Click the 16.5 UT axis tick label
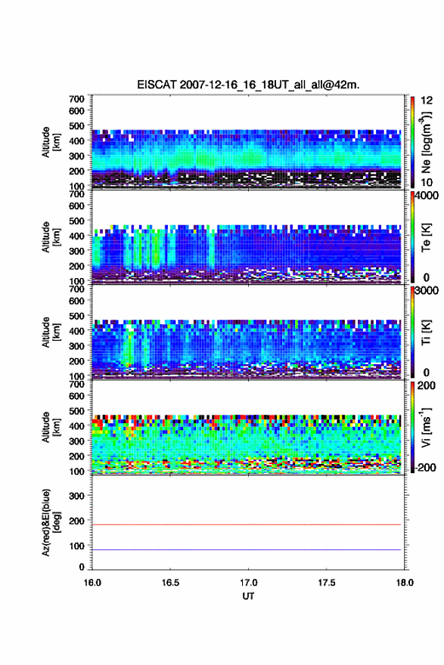The height and width of the screenshot is (665, 444). click(x=170, y=583)
